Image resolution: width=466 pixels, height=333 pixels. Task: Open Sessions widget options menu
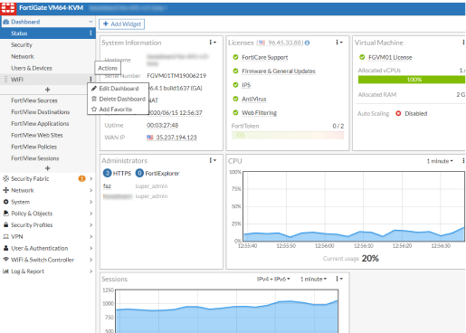tap(339, 279)
